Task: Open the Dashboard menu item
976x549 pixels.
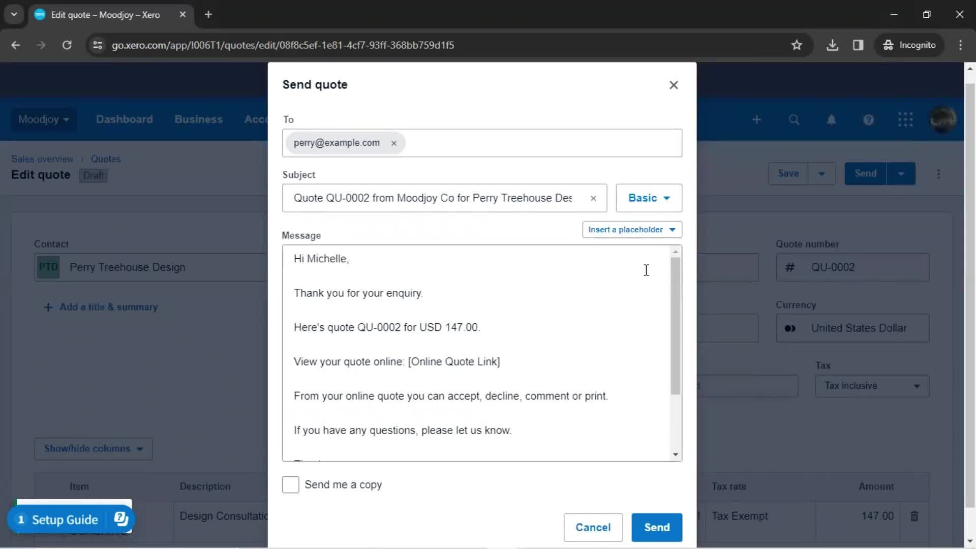Action: click(124, 119)
